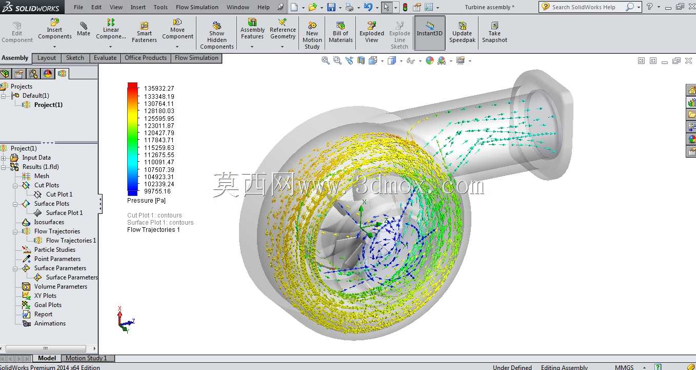Toggle the Instant3D button
Viewport: 696px width, 370px height.
pos(429,33)
